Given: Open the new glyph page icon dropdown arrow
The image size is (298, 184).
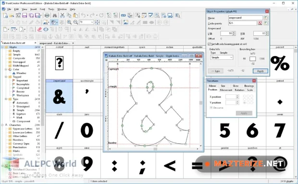Looking at the screenshot, I should pos(9,29).
